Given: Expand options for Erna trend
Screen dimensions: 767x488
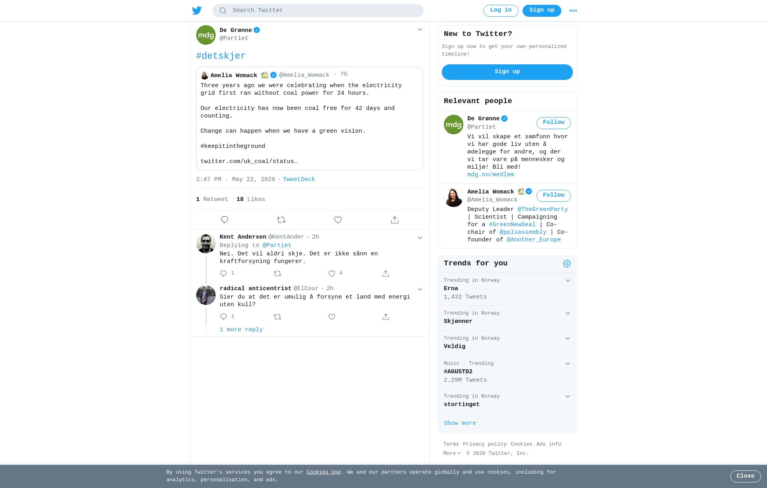Looking at the screenshot, I should tap(568, 281).
